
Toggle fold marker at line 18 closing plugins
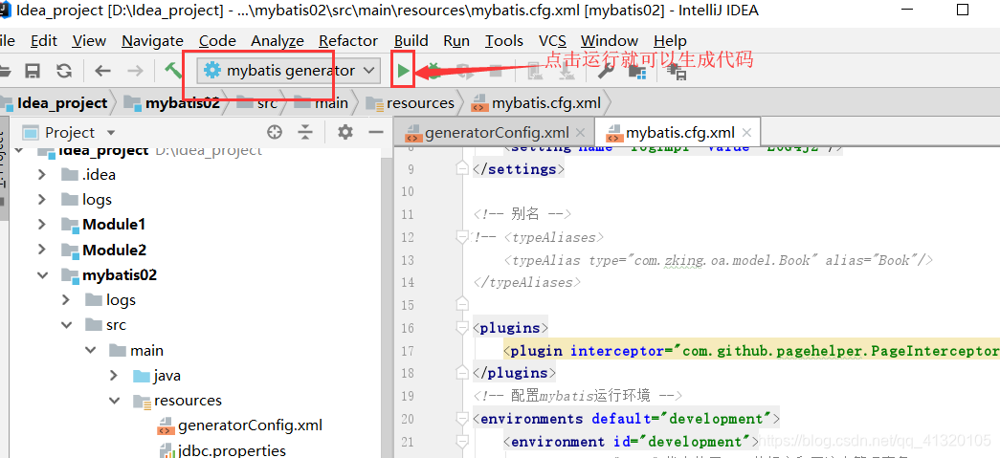(463, 373)
